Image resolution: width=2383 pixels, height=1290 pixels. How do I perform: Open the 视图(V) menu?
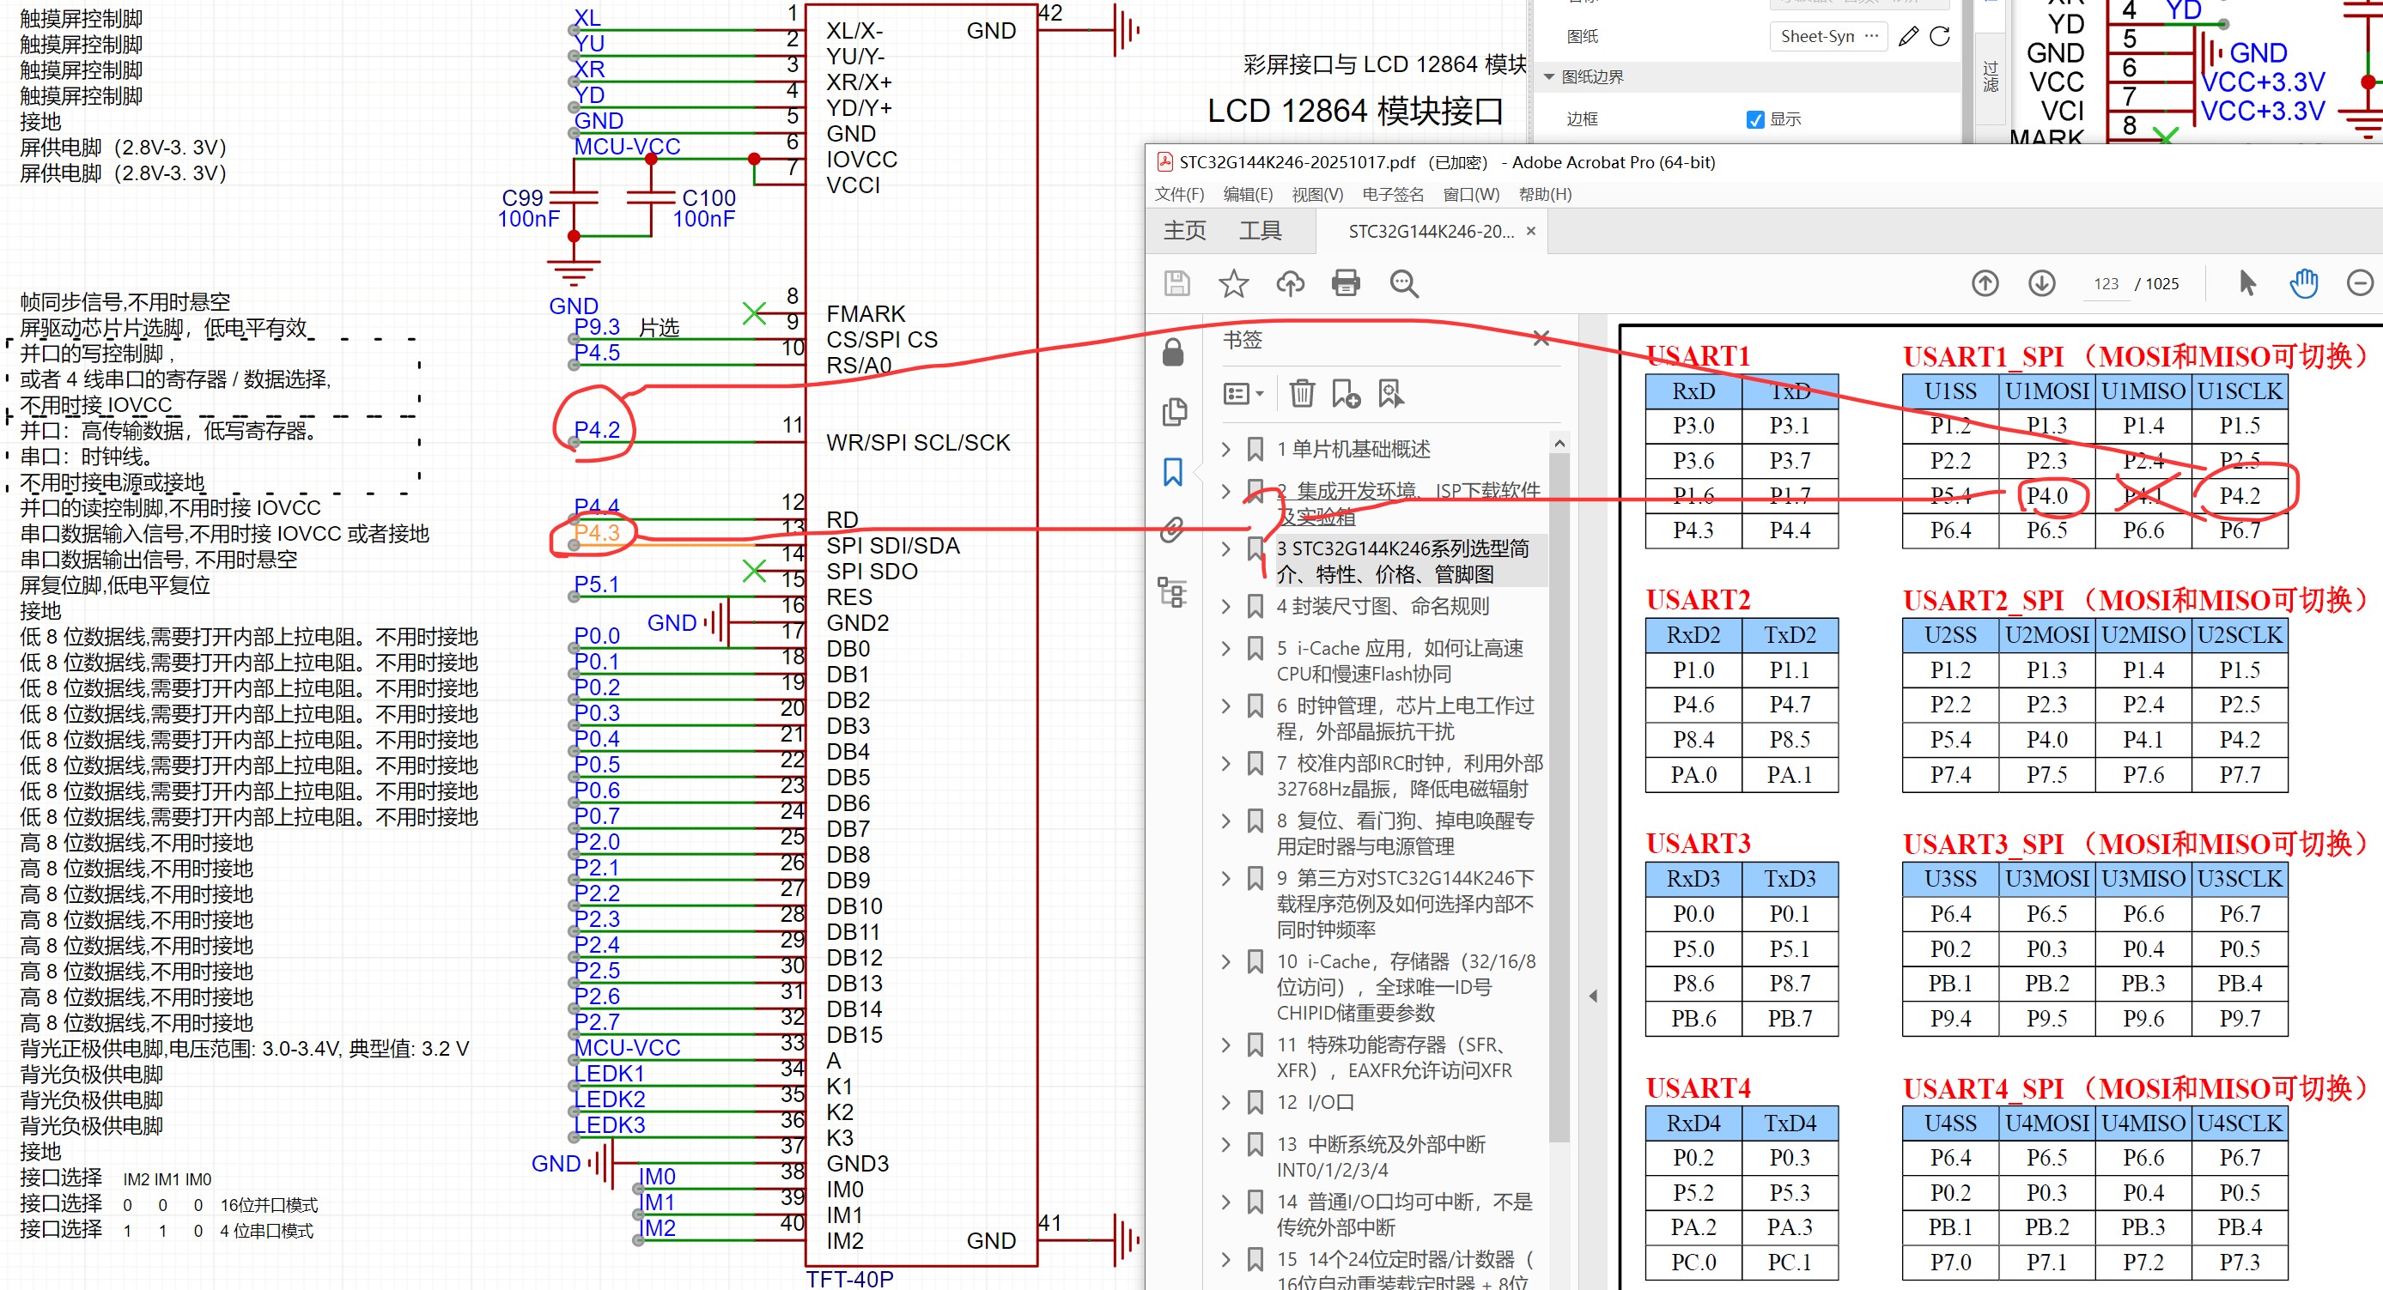pyautogui.click(x=1316, y=194)
